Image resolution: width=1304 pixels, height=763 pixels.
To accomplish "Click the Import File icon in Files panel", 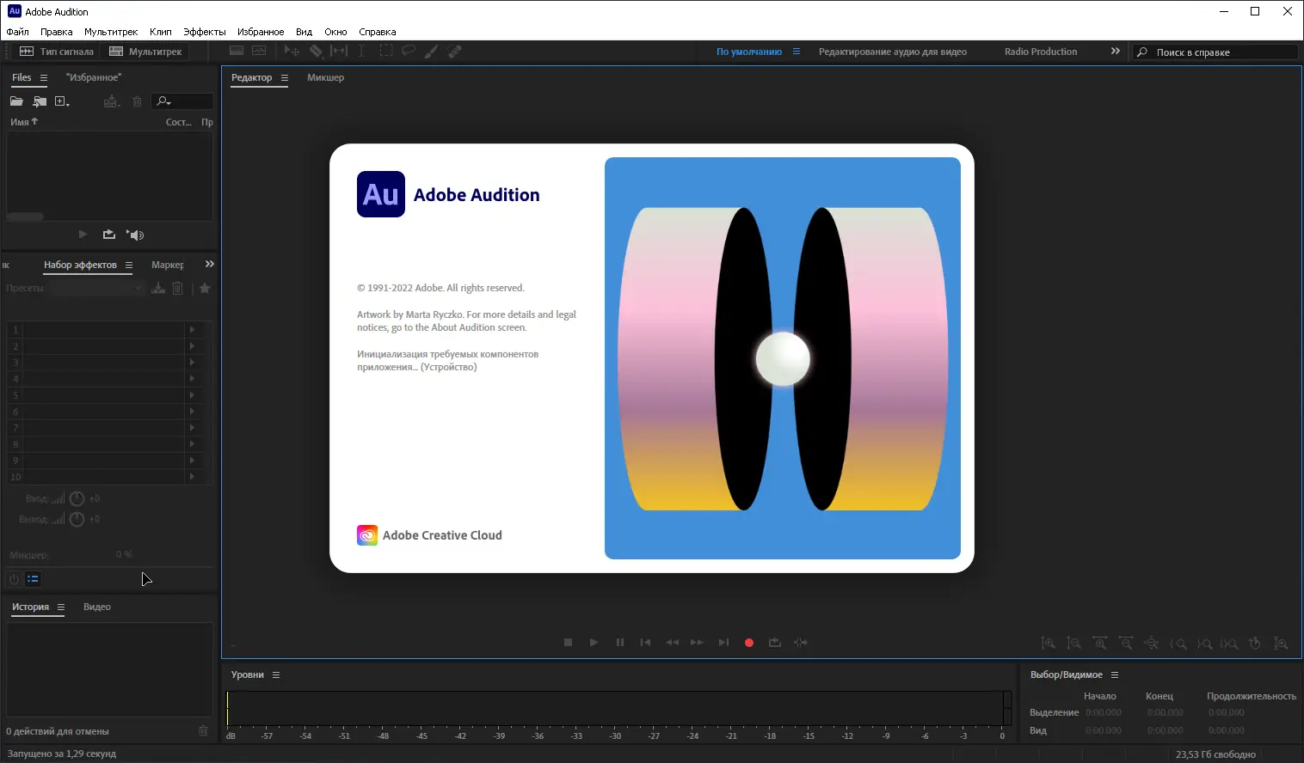I will pyautogui.click(x=40, y=101).
